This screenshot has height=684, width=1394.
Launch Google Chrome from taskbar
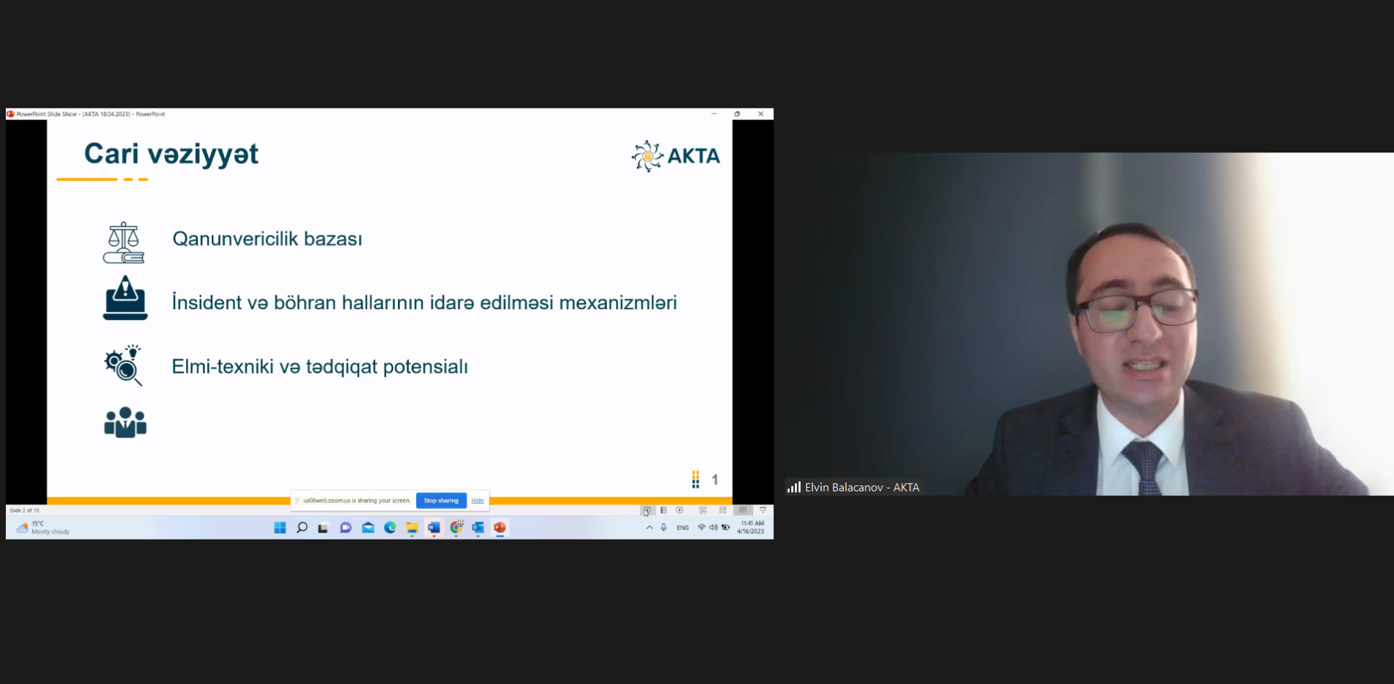pyautogui.click(x=456, y=528)
